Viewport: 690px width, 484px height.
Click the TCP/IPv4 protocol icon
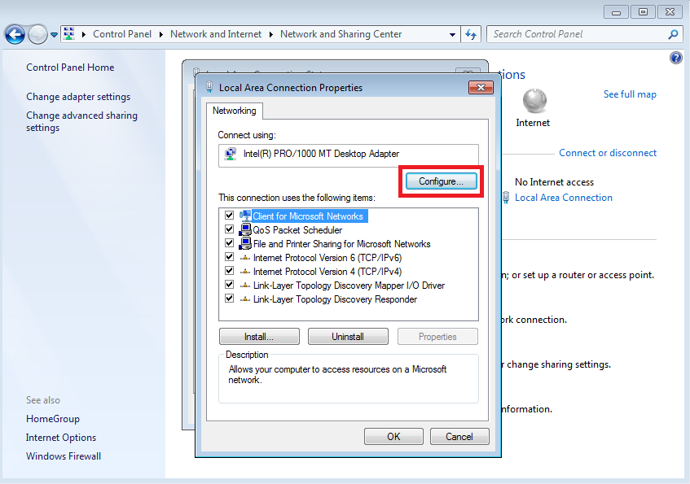pos(245,271)
